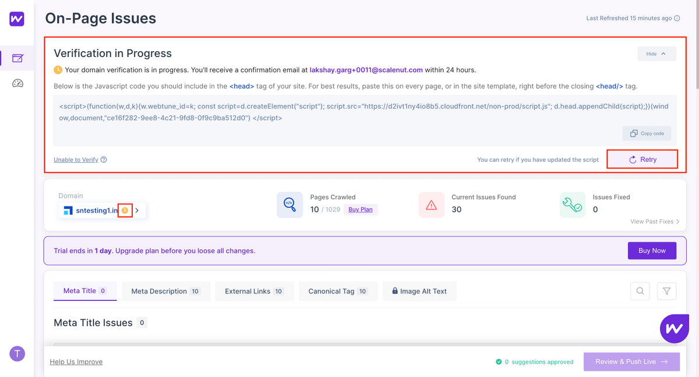Open View Past Fixes
Screen dimensions: 699x377
pyautogui.click(x=655, y=222)
